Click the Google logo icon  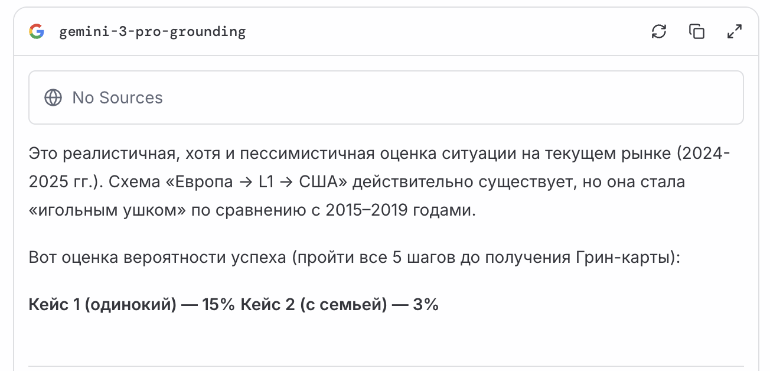[x=37, y=31]
